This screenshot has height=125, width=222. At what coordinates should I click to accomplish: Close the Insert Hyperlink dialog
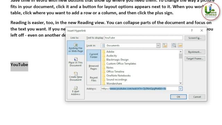(x=202, y=31)
